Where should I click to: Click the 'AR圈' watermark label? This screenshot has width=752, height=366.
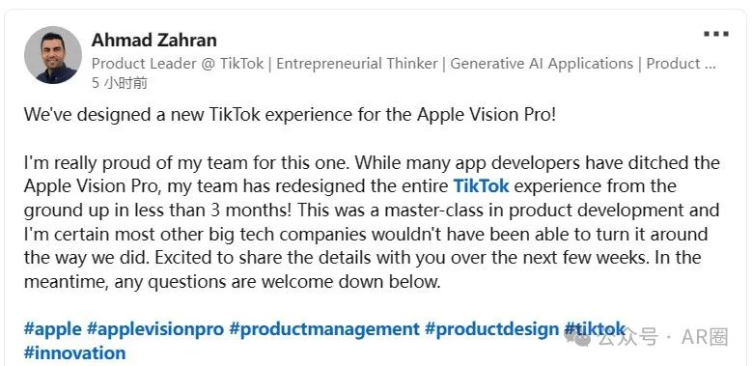[x=705, y=337]
